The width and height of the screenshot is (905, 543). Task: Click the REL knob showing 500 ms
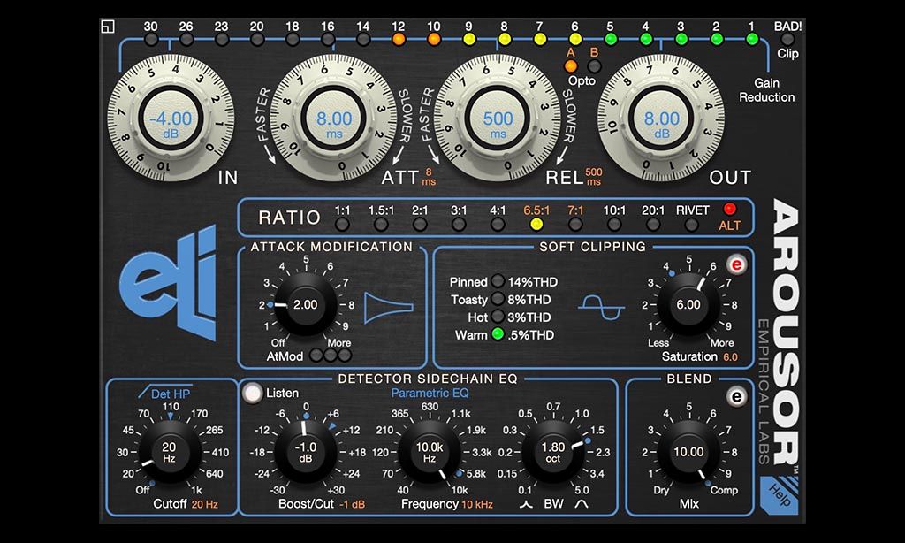pyautogui.click(x=498, y=119)
